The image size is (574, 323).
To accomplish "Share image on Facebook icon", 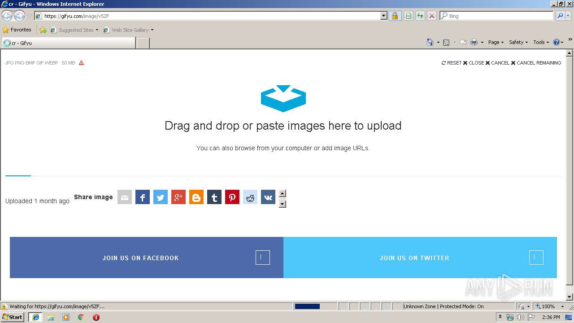I will pos(143,197).
